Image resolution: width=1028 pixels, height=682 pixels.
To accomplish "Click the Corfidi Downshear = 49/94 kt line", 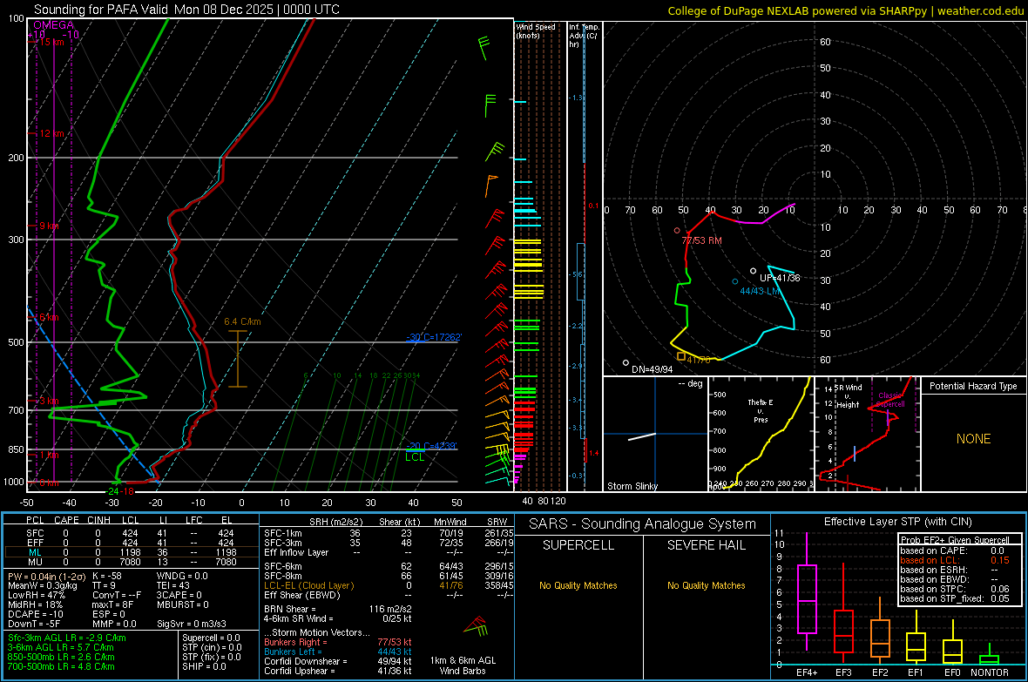I will [338, 662].
